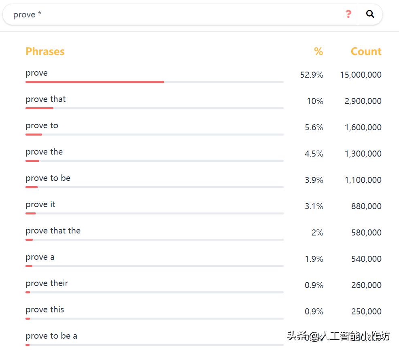Click the 'prove a' phrase result
Viewport: 399px width, 350px height.
(40, 257)
